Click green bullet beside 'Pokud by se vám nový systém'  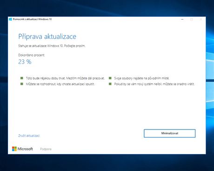[x=110, y=84]
